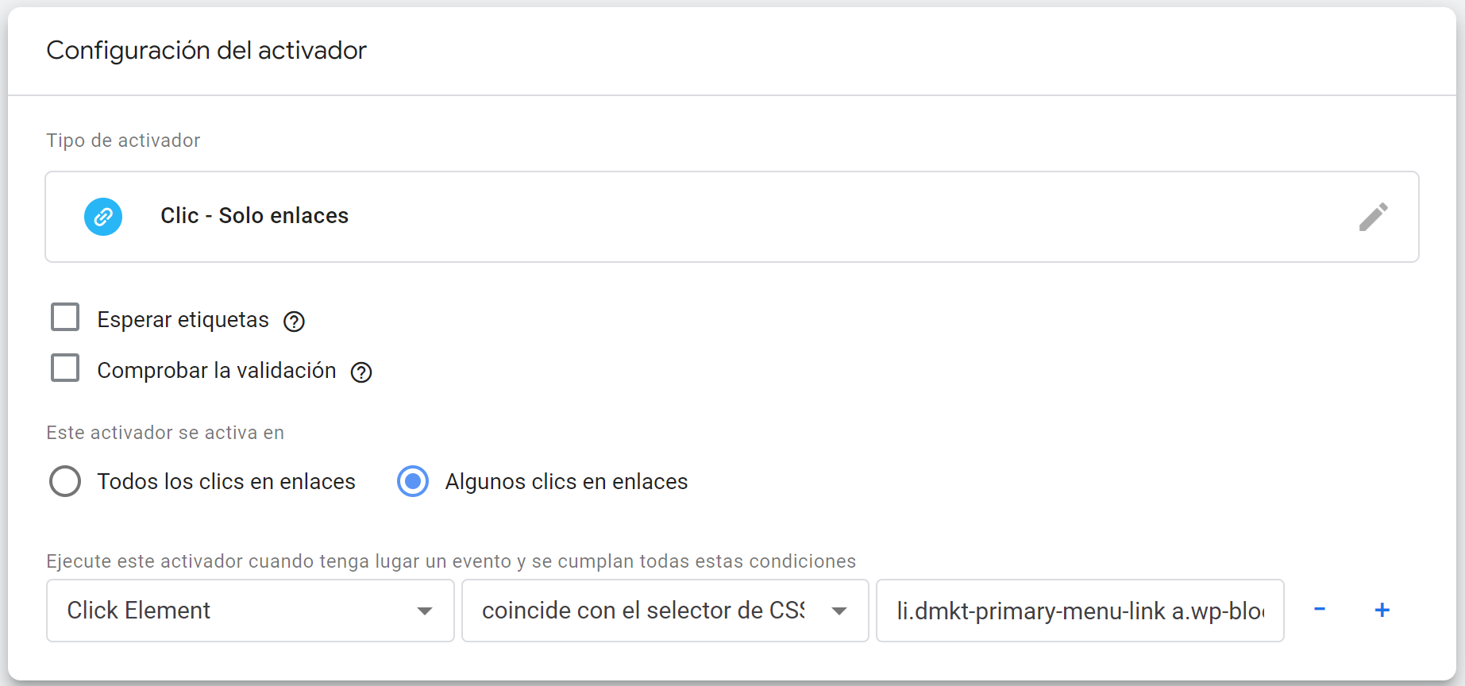
Task: Click the 'Configuración del activador' heading
Action: [206, 51]
